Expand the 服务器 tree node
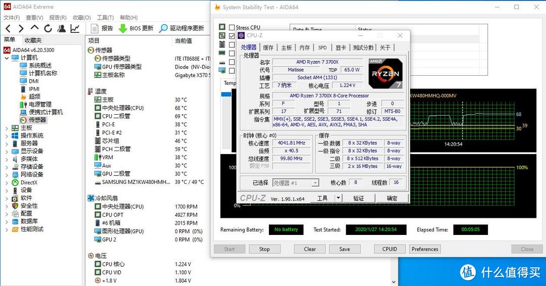Image resolution: width=546 pixels, height=286 pixels. coord(7,144)
